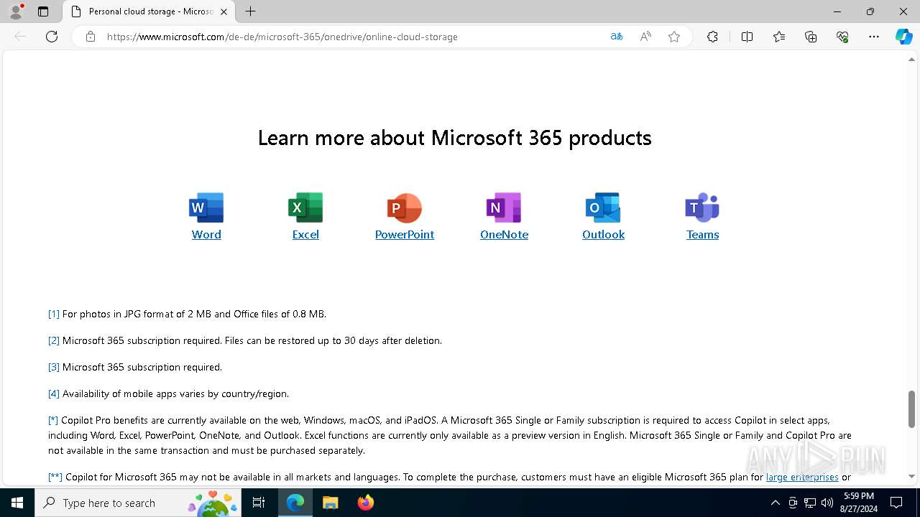Open Settings and more menu

[x=874, y=37]
